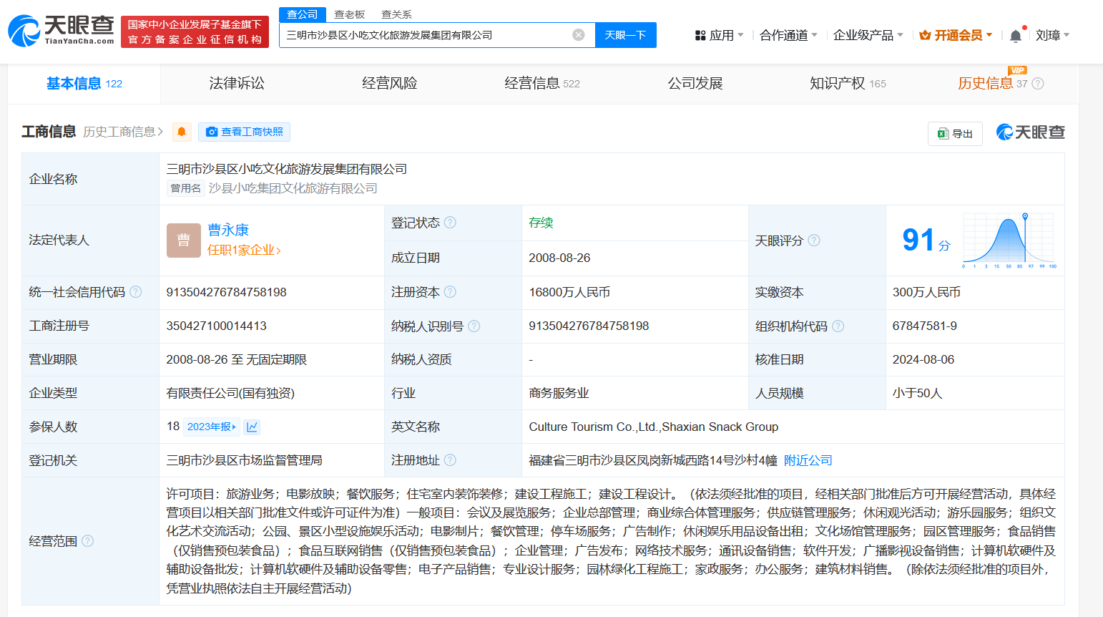Select the business term 2008-08-26 至 无固定期限

pyautogui.click(x=237, y=359)
